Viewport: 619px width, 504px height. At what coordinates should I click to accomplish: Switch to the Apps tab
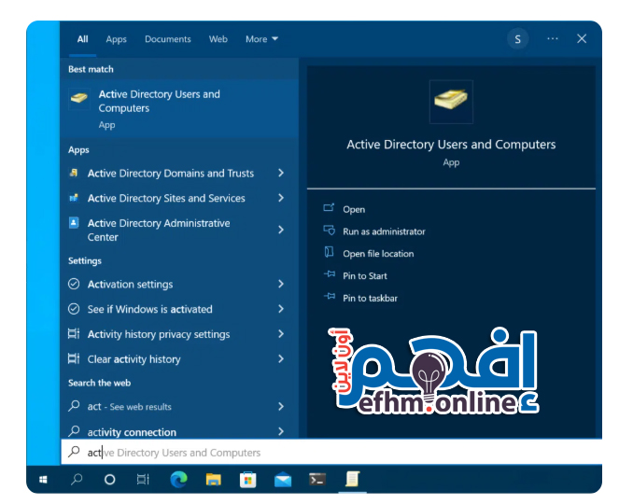(116, 39)
